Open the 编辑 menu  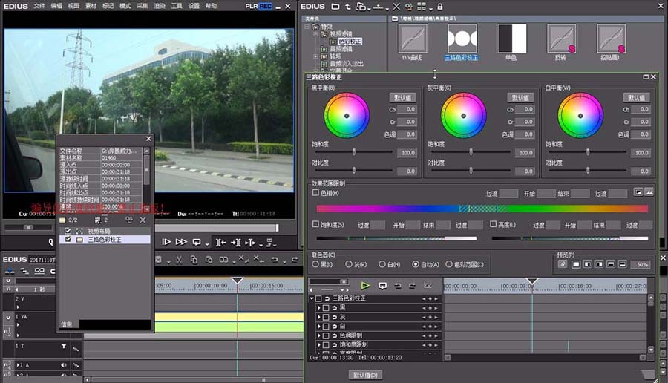(56, 6)
